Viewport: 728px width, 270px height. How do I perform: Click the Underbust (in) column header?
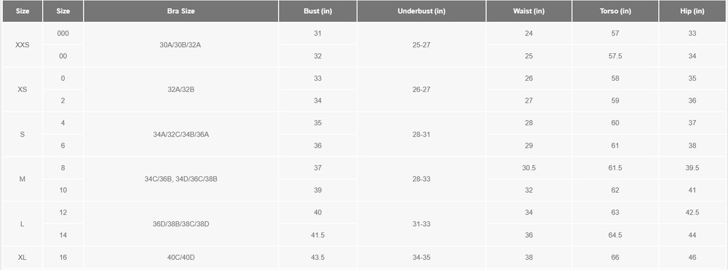coord(421,11)
